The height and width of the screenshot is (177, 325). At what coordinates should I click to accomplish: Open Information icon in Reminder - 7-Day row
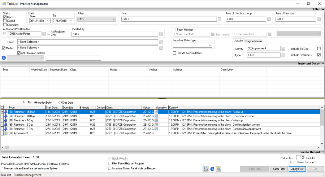point(156,120)
